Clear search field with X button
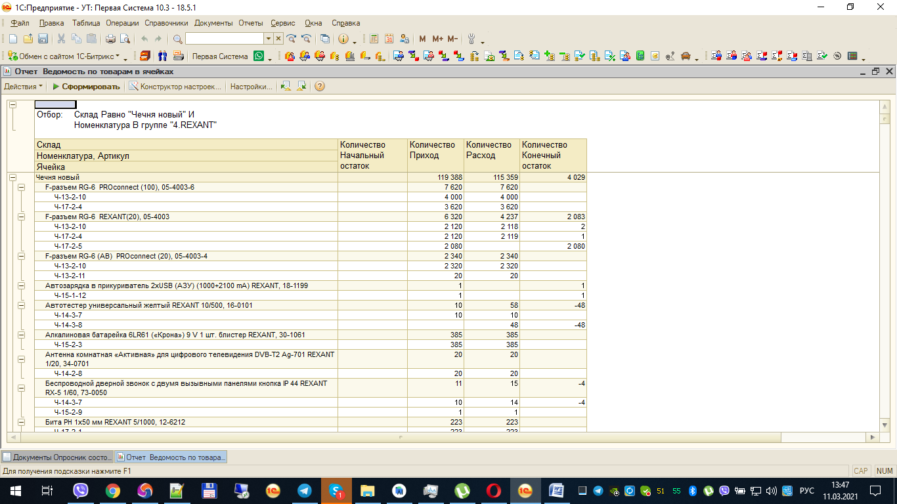The height and width of the screenshot is (504, 897). pos(278,39)
